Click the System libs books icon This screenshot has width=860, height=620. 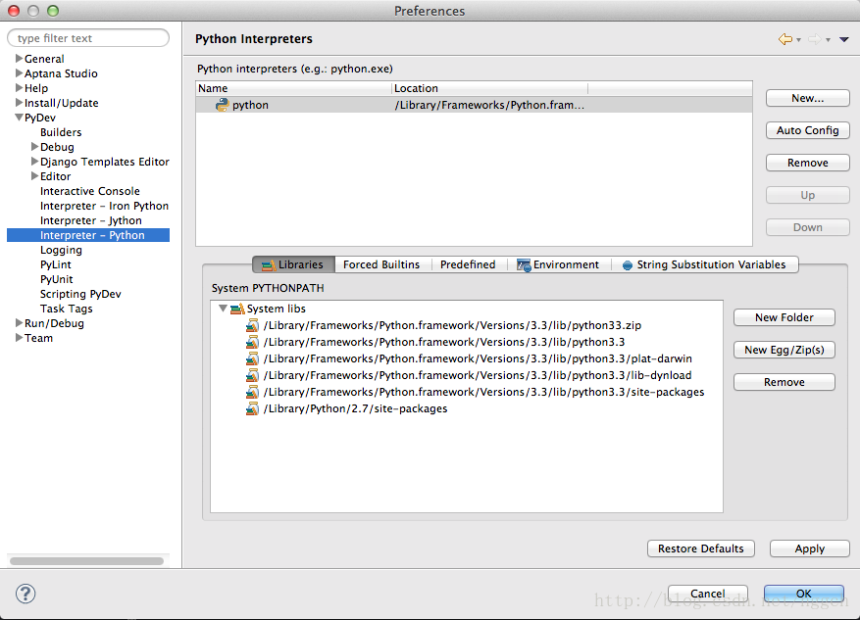pyautogui.click(x=237, y=309)
